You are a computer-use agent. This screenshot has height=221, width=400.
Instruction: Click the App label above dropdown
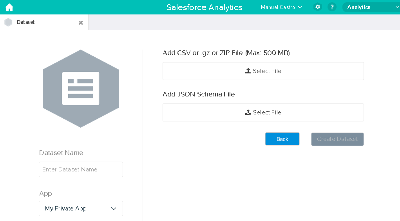pyautogui.click(x=46, y=194)
